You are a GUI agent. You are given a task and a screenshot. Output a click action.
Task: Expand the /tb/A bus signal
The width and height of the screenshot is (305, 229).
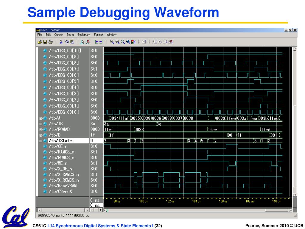(x=41, y=118)
